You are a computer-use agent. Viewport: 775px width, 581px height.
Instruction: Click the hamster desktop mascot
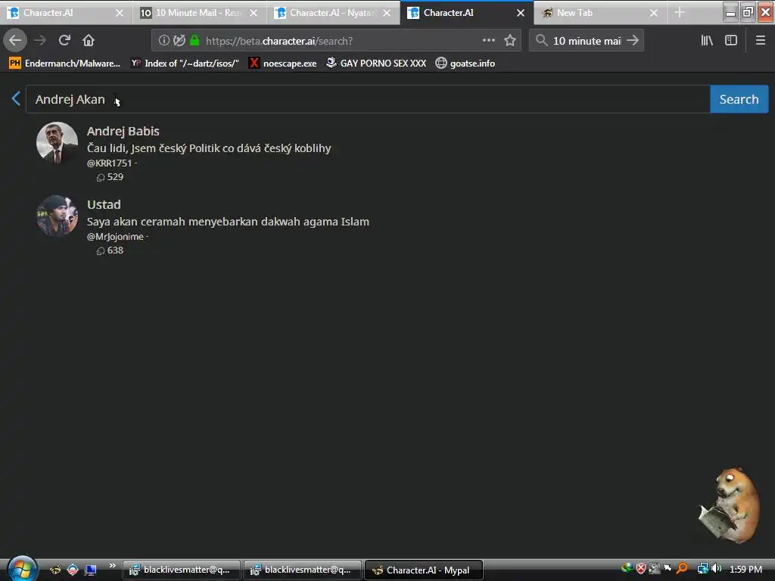tap(729, 504)
